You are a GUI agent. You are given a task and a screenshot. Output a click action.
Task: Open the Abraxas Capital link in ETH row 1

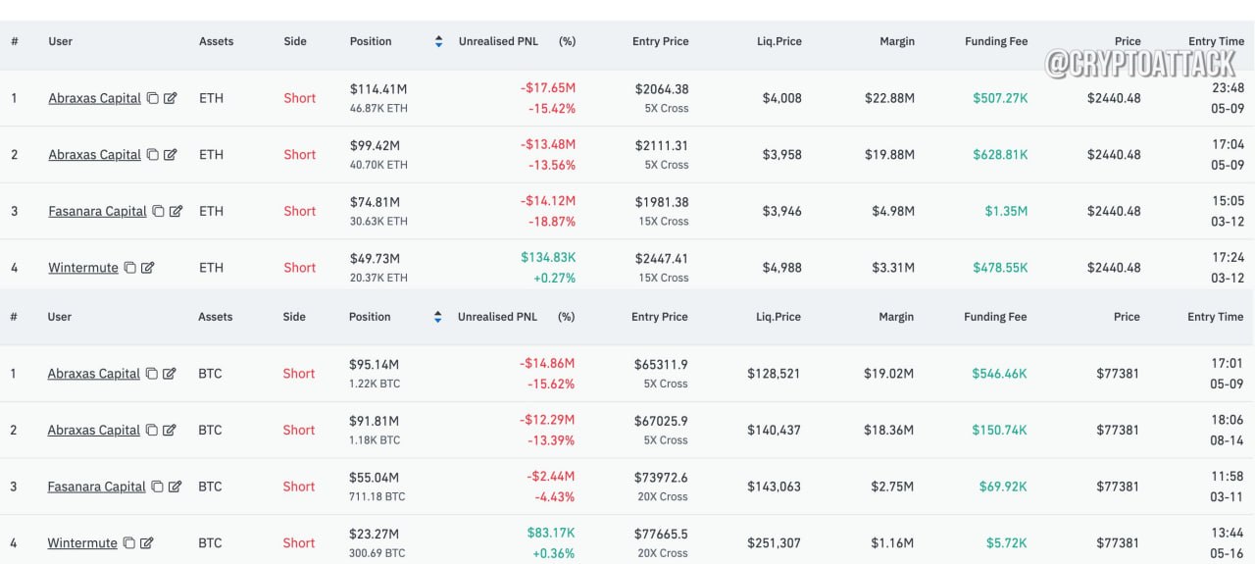(x=94, y=98)
